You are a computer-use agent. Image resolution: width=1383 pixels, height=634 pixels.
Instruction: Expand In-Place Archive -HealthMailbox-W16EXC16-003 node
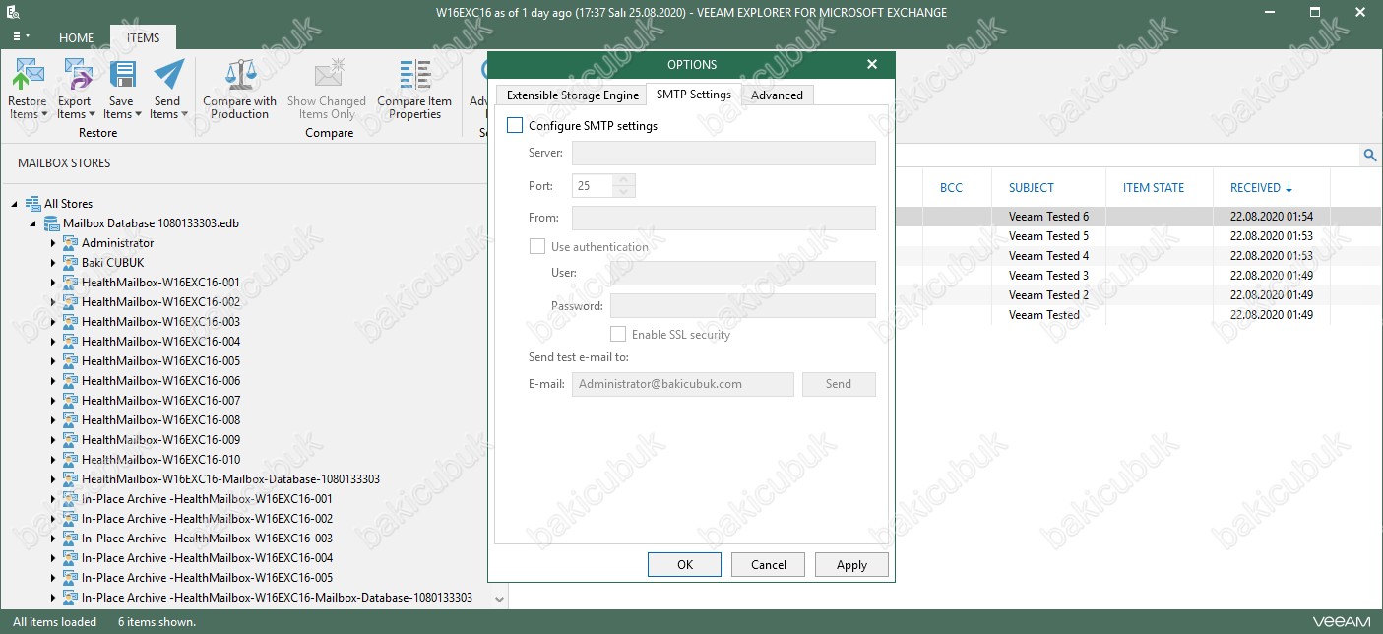pyautogui.click(x=53, y=539)
